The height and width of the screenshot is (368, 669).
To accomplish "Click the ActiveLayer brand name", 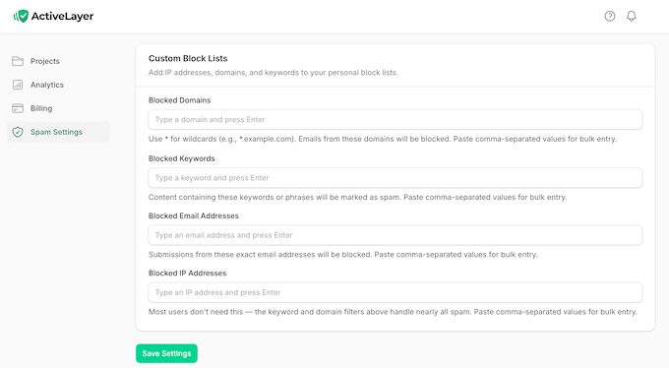I will 62,16.
